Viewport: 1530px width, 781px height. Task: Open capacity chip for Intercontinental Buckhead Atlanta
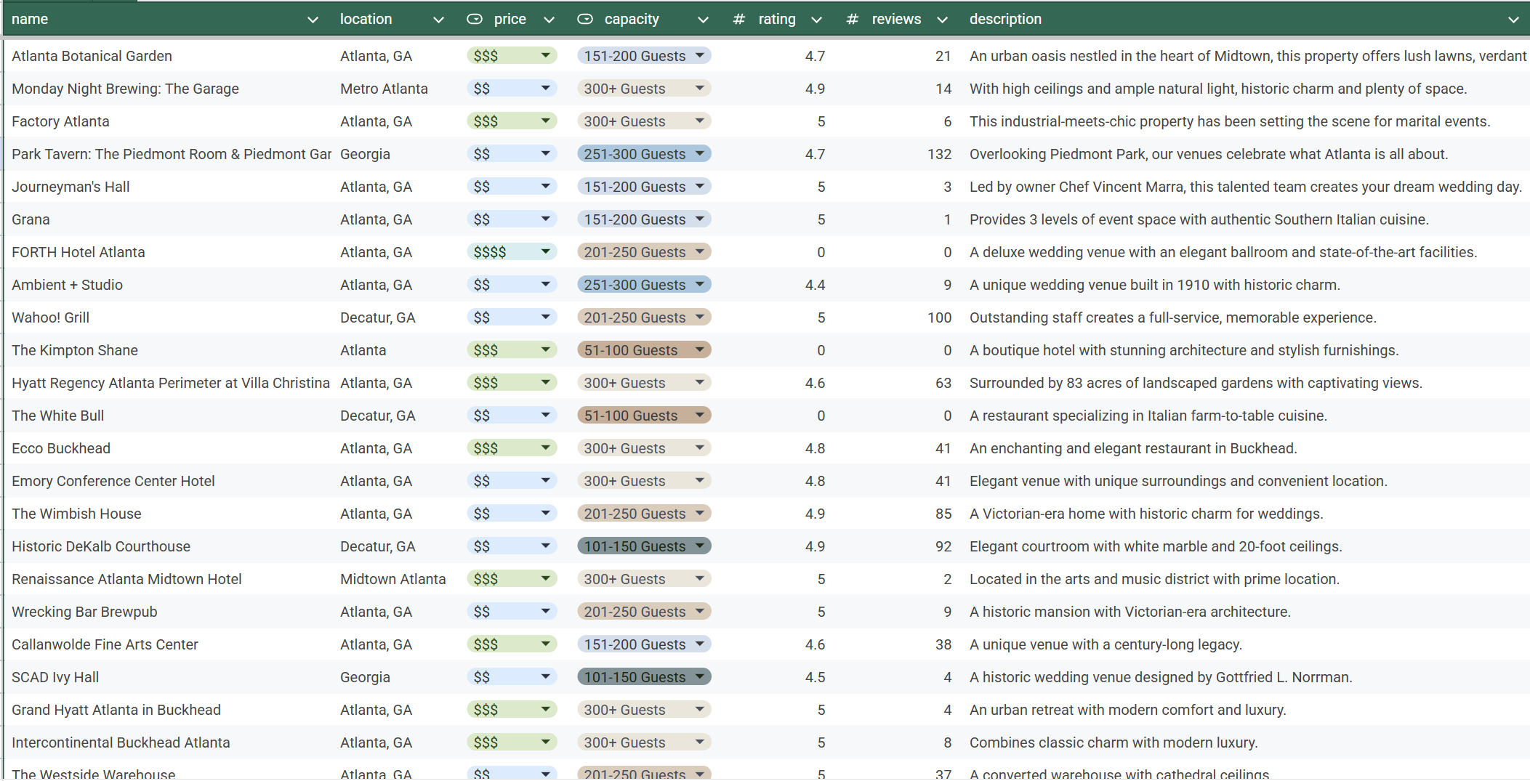click(644, 742)
